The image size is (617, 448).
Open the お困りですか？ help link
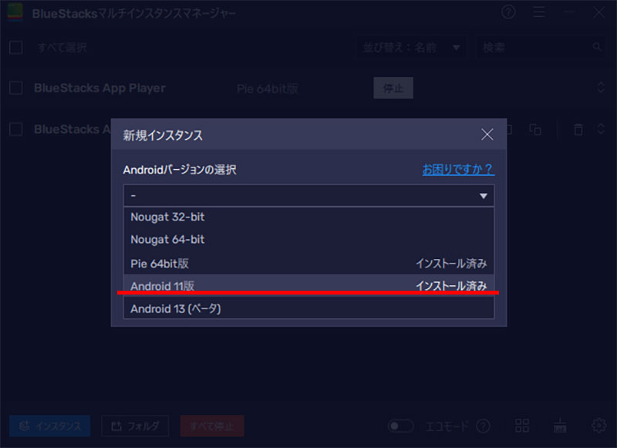pos(457,170)
